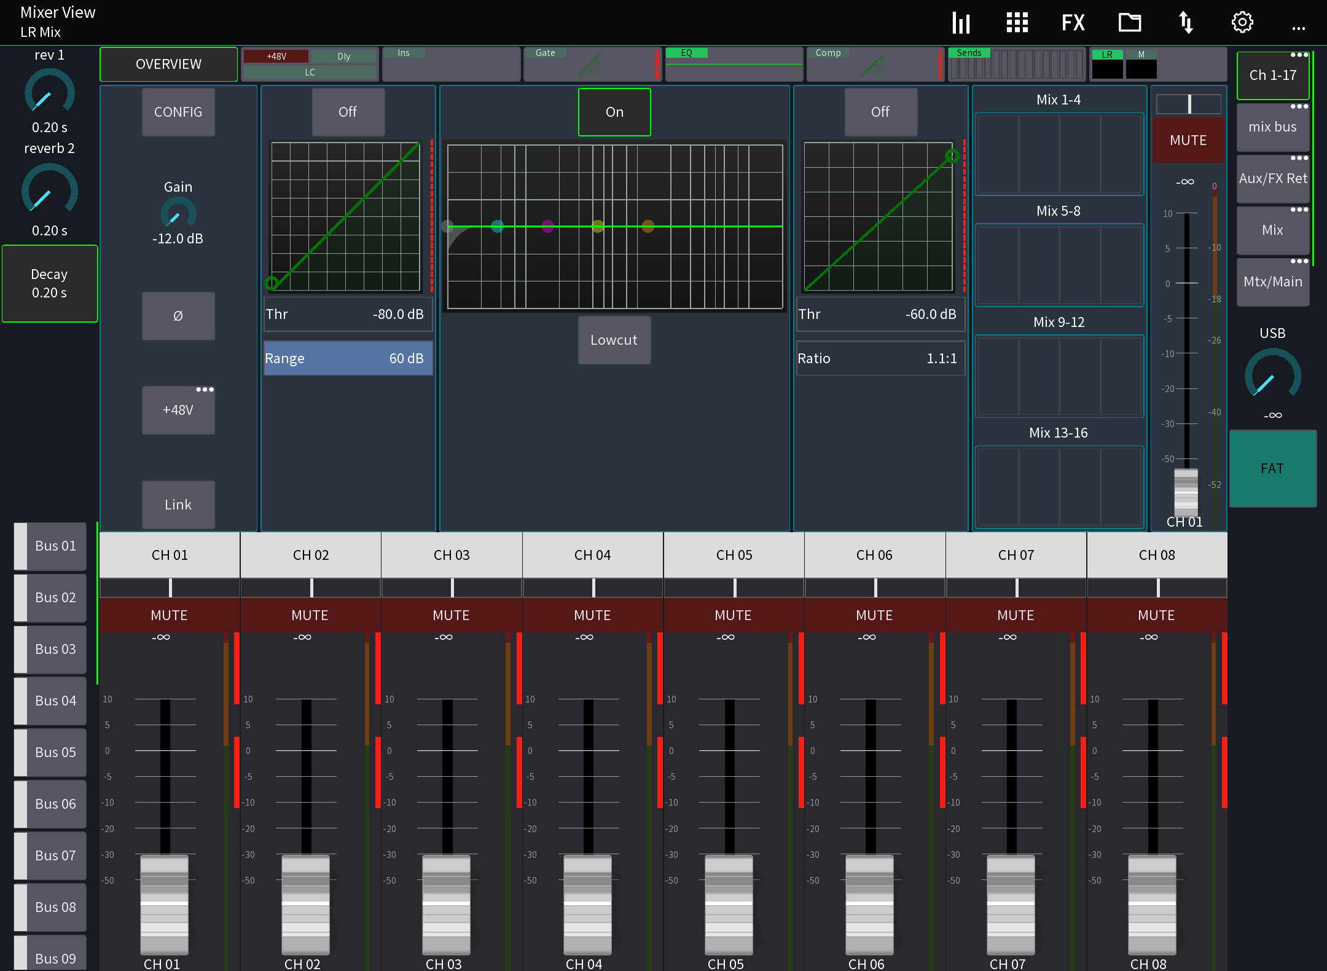Screen dimensions: 1327x971
Task: Open the options dots above +48V
Action: click(205, 388)
